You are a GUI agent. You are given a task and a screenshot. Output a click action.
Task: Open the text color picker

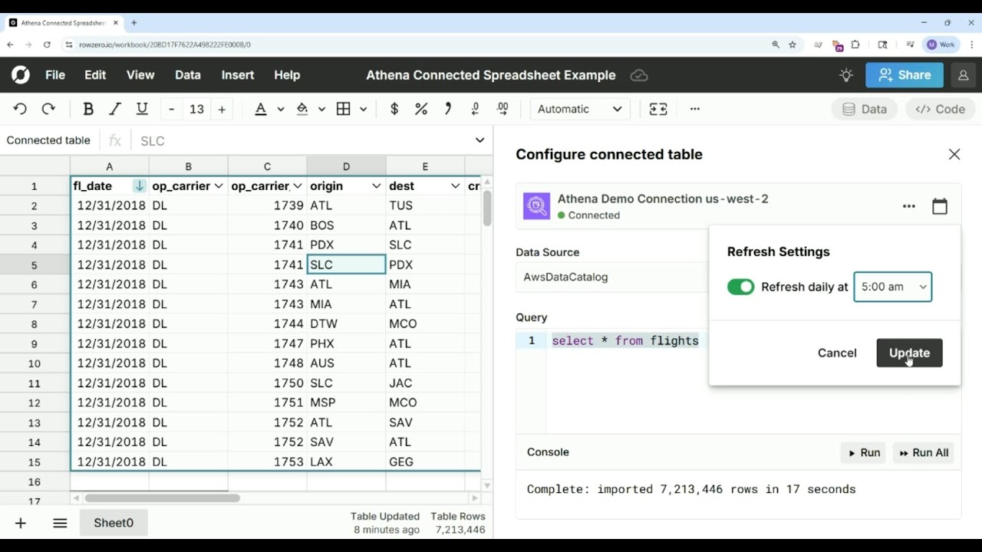261,109
